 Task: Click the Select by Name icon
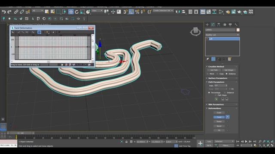(52, 12)
